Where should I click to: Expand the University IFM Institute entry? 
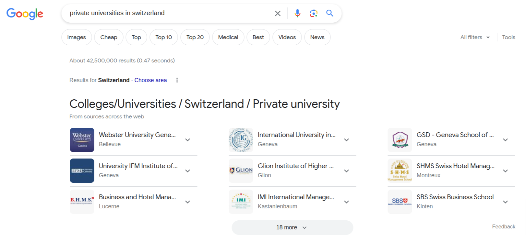[187, 171]
